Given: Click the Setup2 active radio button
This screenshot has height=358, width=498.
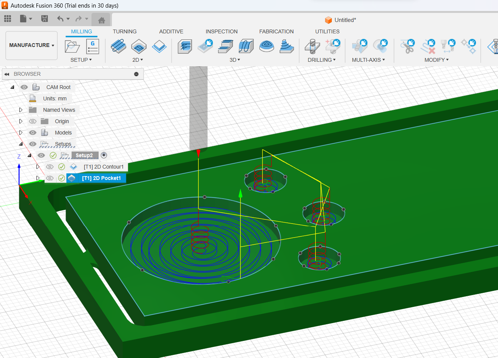Looking at the screenshot, I should (x=104, y=155).
